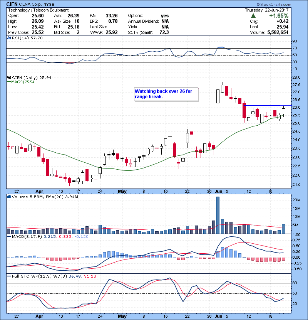The width and height of the screenshot is (308, 320).
Task: Click the EPS value 0.78
Action: pos(113,21)
